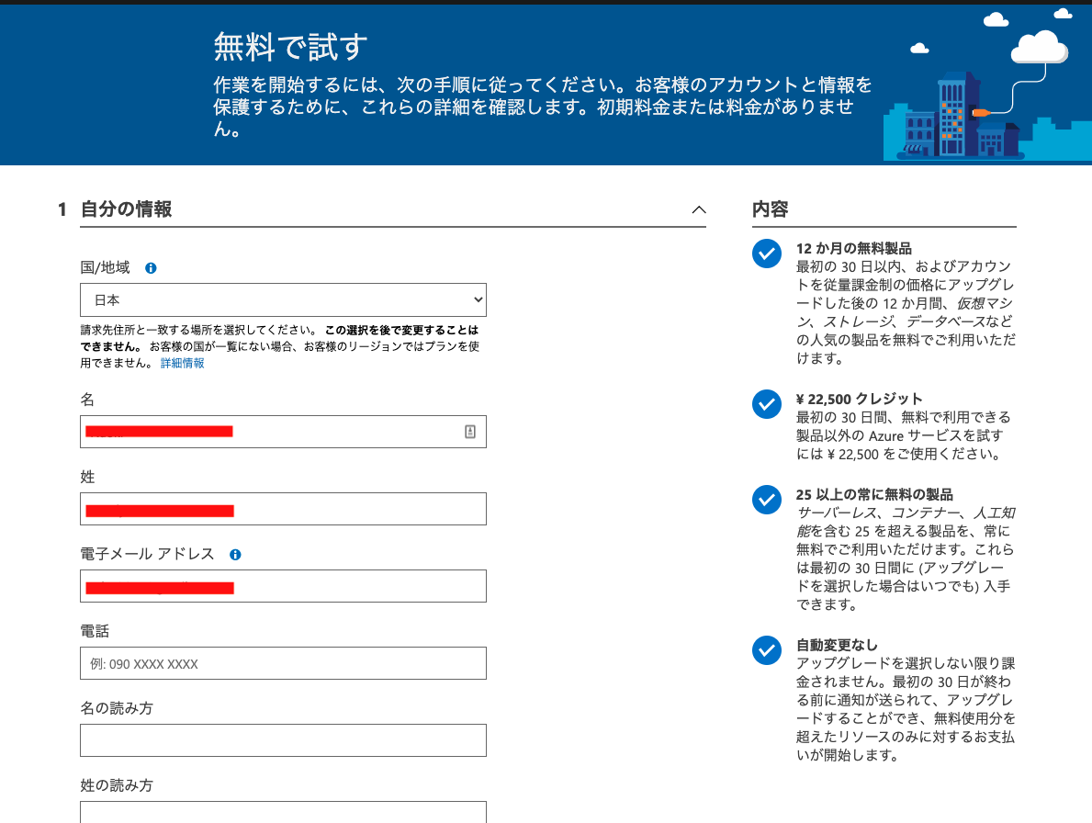Click inside the 電話 phone number field
1092x823 pixels.
[x=283, y=662]
